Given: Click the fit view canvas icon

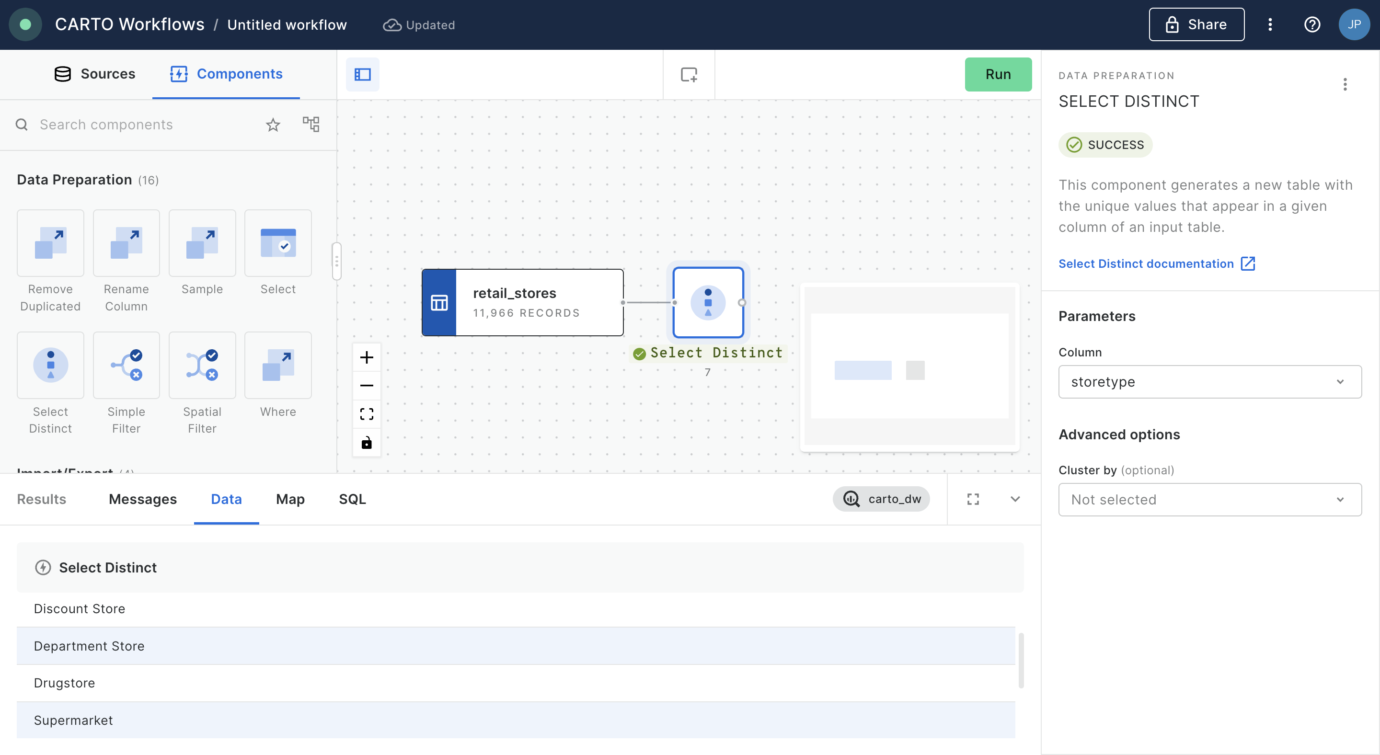Looking at the screenshot, I should pos(367,414).
